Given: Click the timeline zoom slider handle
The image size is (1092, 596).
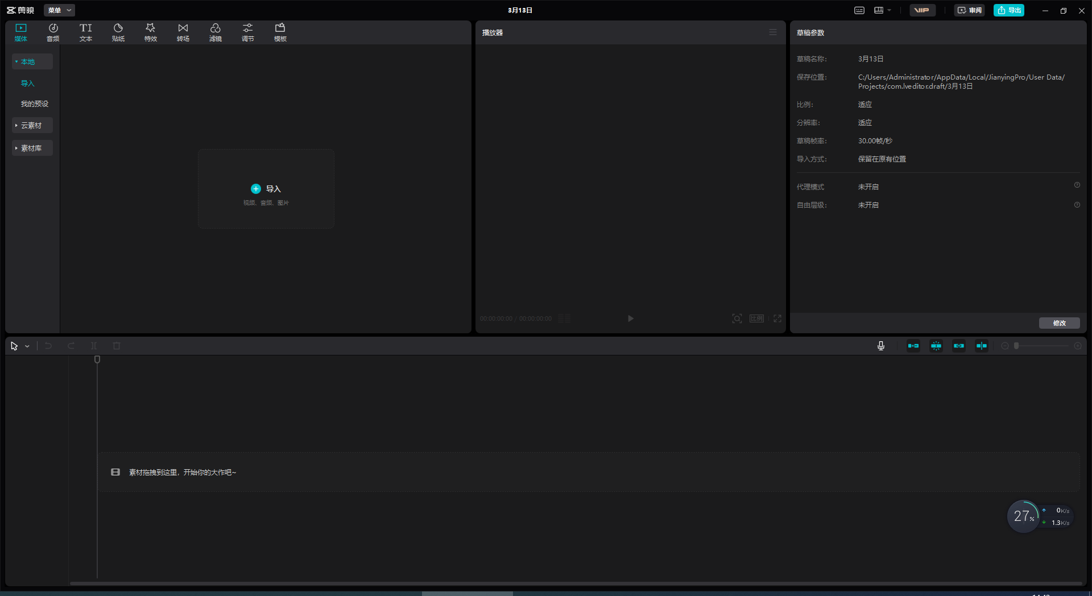Looking at the screenshot, I should click(1016, 346).
